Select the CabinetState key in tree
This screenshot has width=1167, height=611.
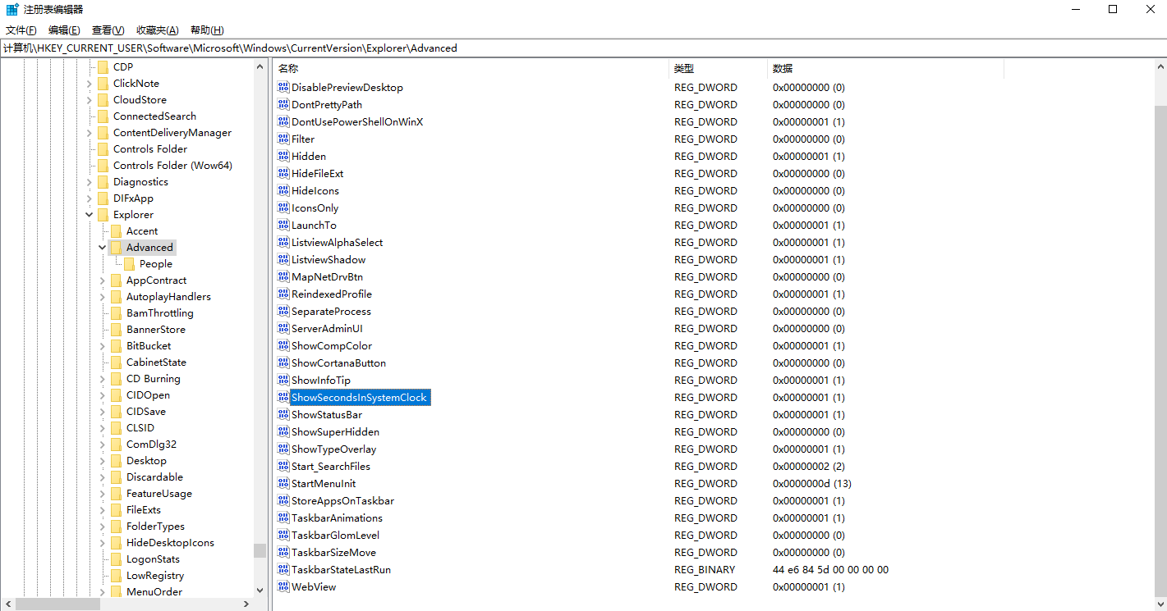tap(156, 362)
